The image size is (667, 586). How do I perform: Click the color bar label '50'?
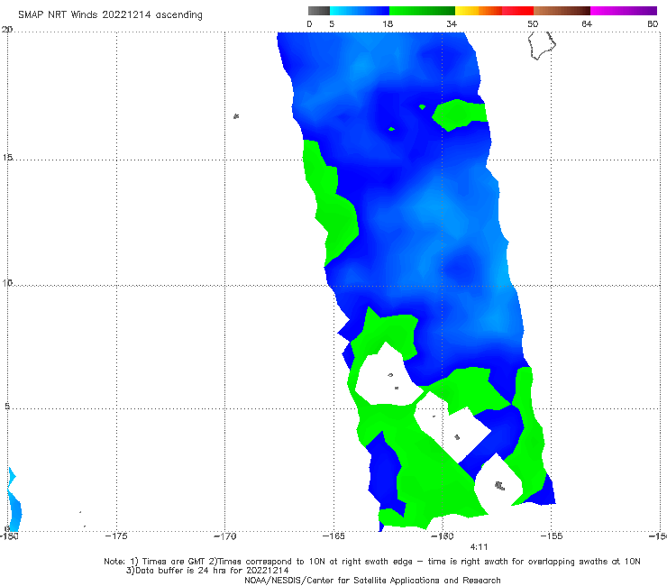click(x=533, y=24)
